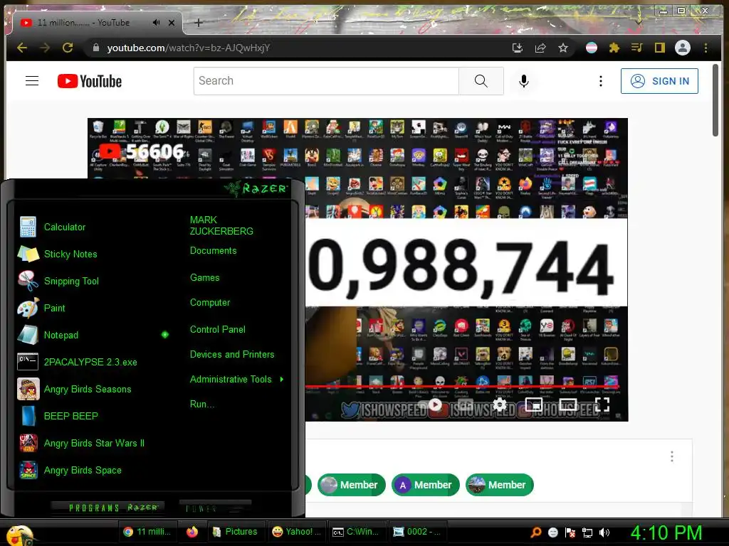
Task: Expand Administrative Tools submenu arrow
Action: point(282,380)
